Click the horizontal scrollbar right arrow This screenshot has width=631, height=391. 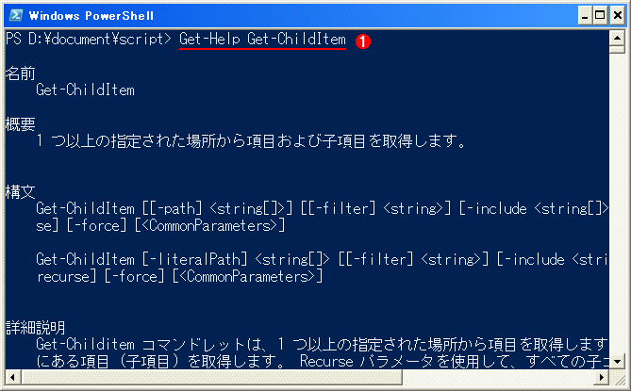pyautogui.click(x=602, y=377)
